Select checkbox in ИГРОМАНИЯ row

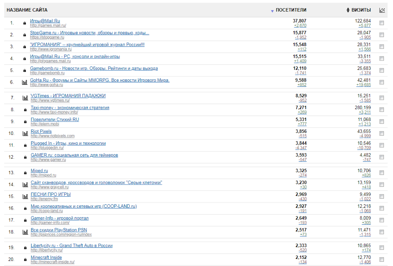(381, 46)
